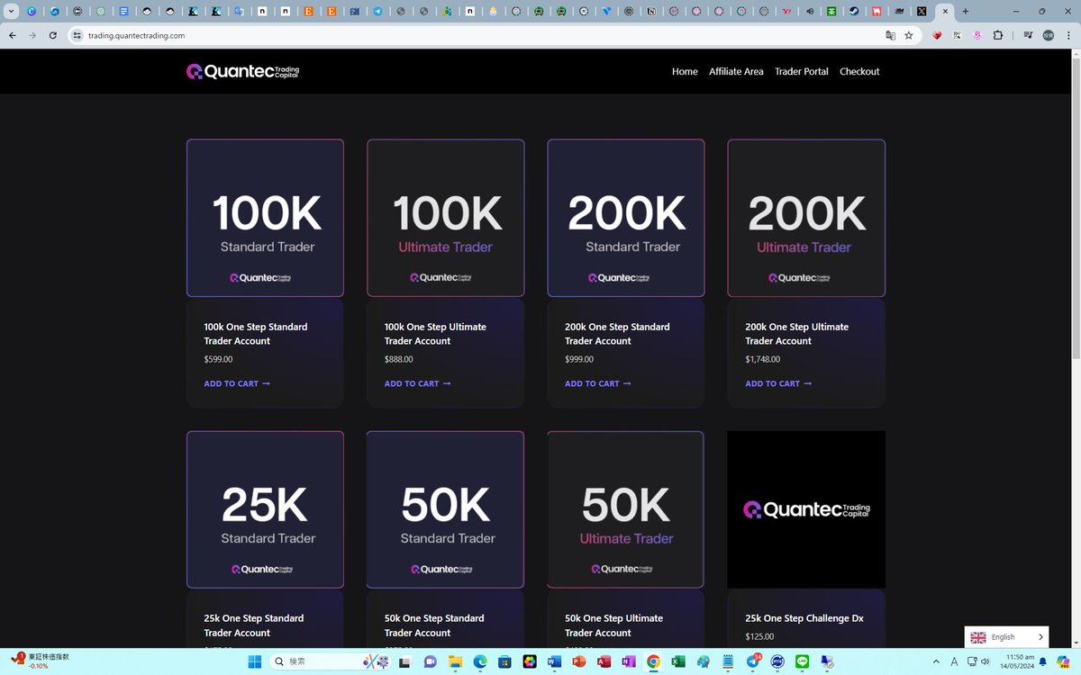Open Telegram from taskbar
Viewport: 1081px width, 675px height.
(x=753, y=661)
